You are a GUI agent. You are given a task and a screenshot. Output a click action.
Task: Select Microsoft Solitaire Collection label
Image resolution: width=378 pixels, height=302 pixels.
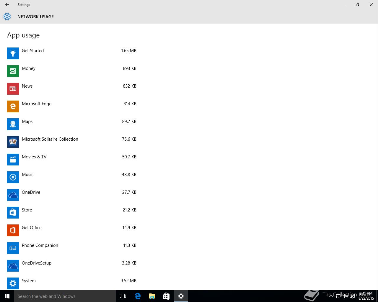click(50, 139)
